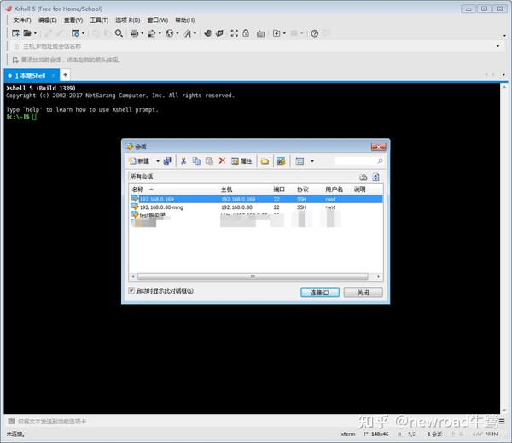Open the 文件(F) menu

(22, 20)
